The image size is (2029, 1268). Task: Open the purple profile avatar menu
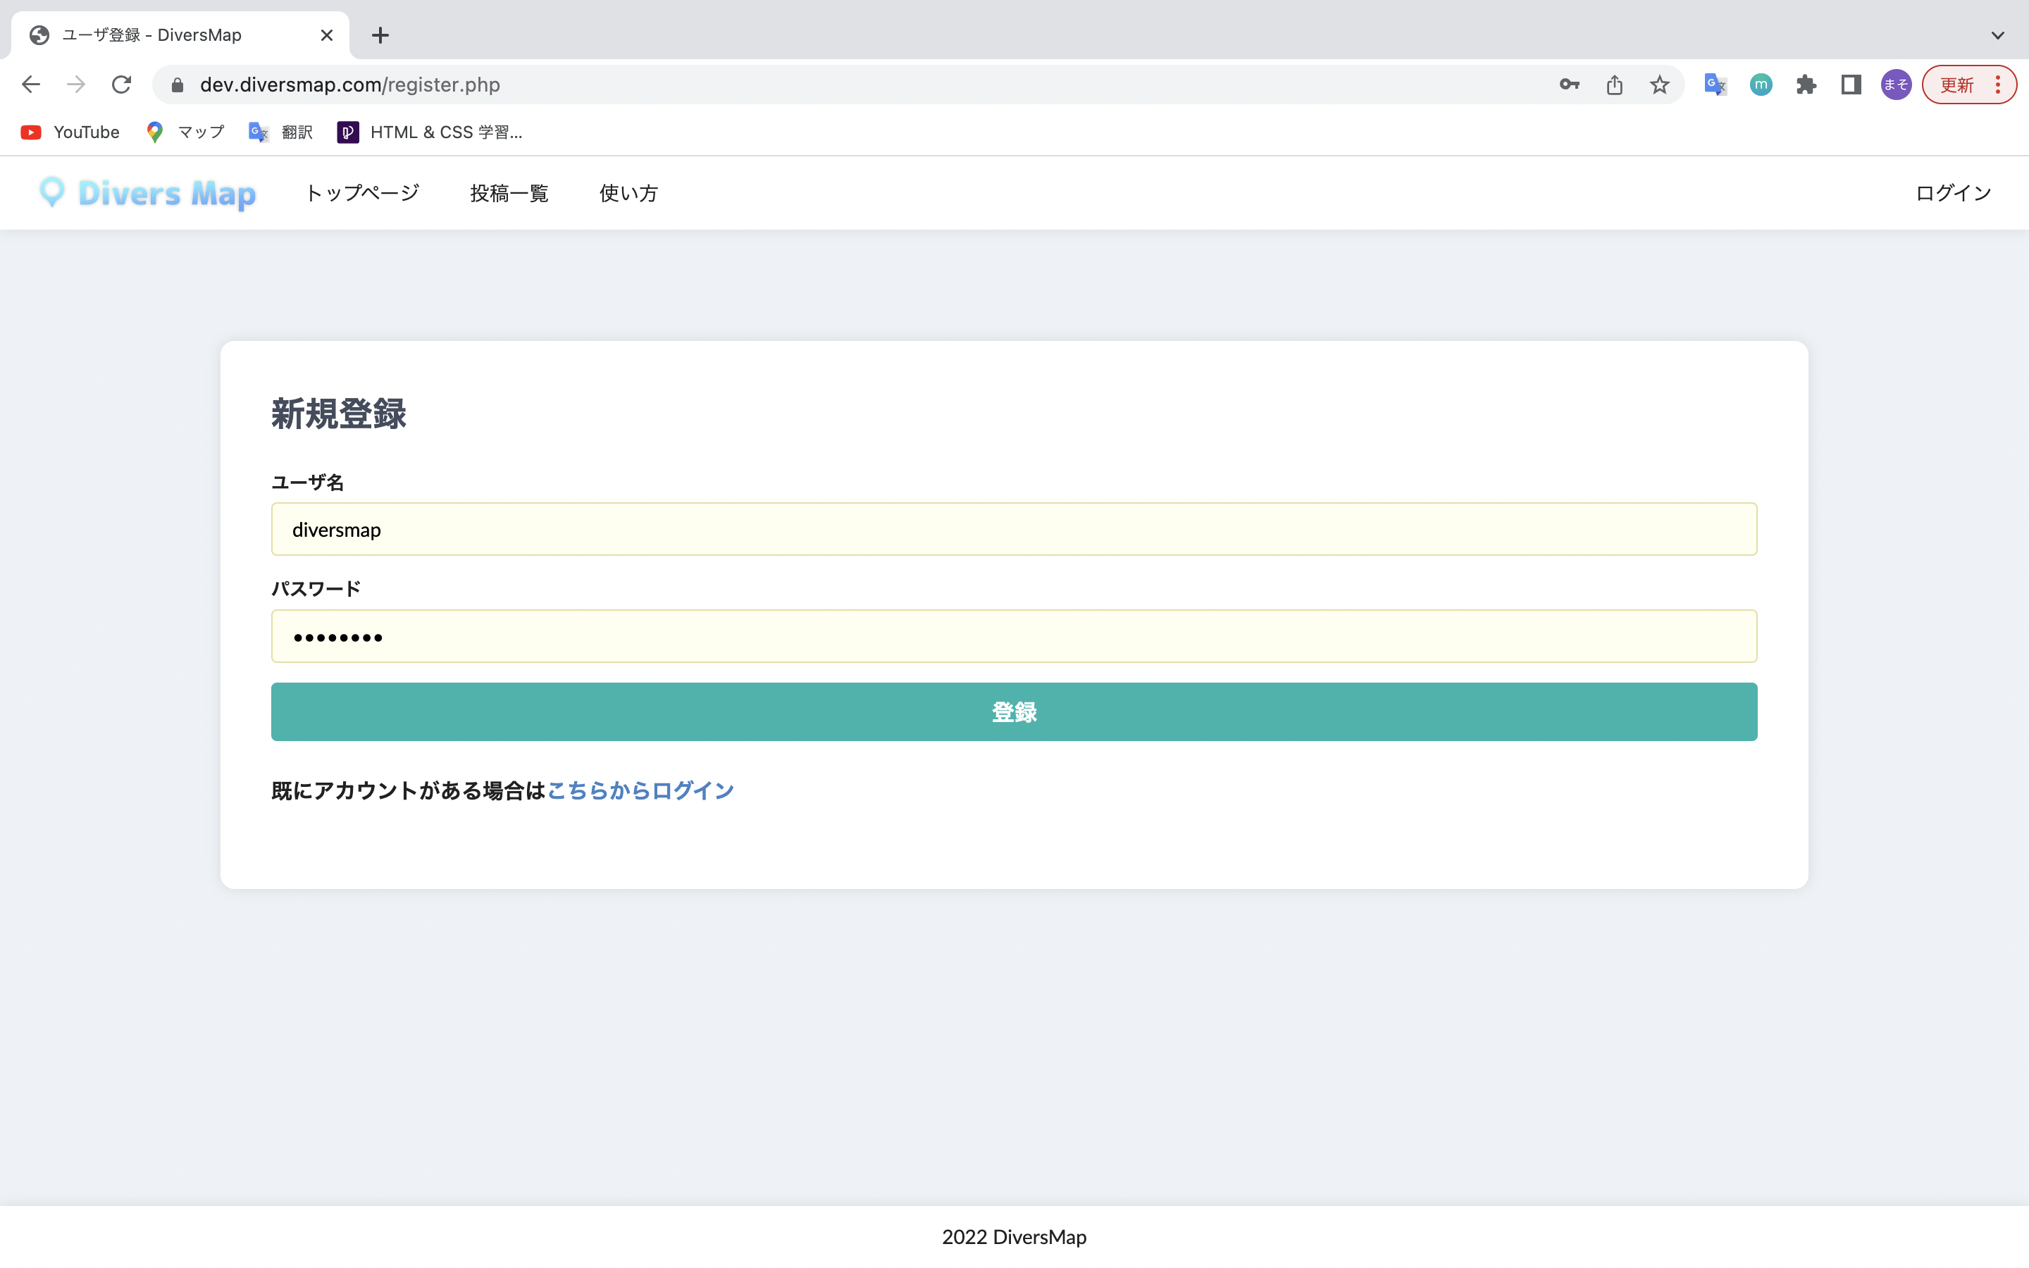pos(1895,85)
